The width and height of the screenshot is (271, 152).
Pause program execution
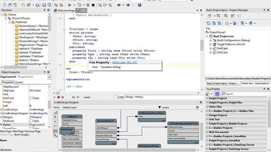tap(88, 5)
